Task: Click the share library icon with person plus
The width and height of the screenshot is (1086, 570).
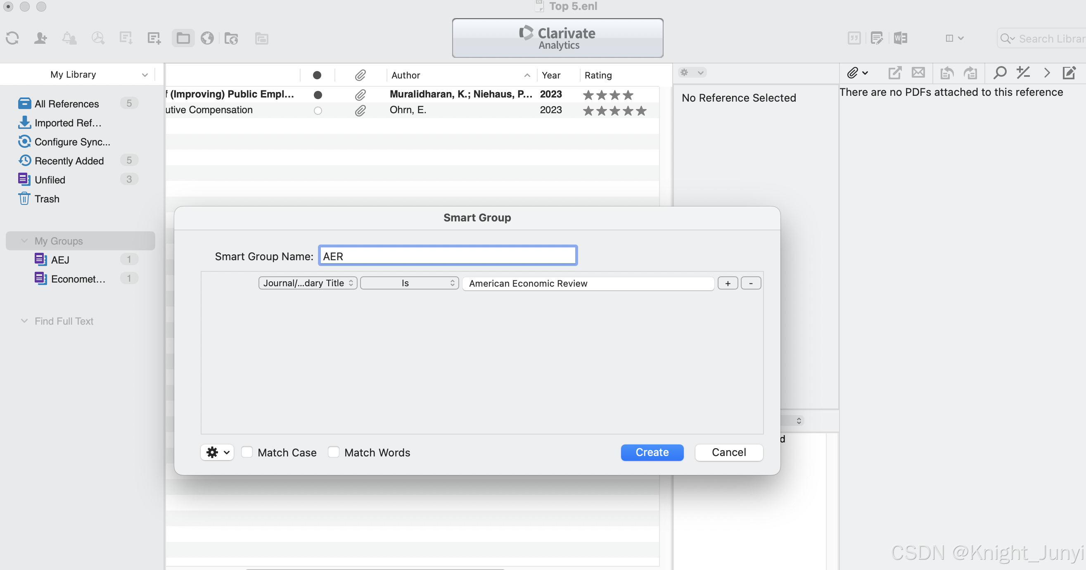Action: (40, 38)
